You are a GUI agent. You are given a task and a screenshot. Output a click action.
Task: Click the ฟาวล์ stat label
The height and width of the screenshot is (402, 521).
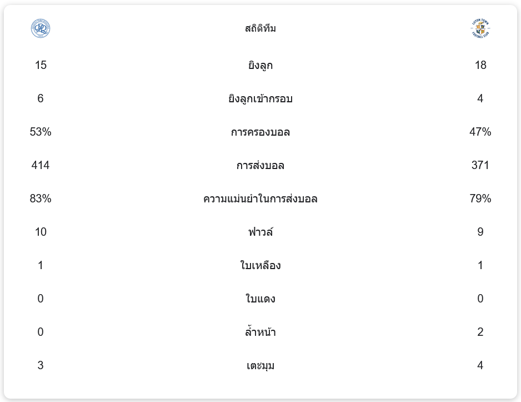click(x=260, y=232)
